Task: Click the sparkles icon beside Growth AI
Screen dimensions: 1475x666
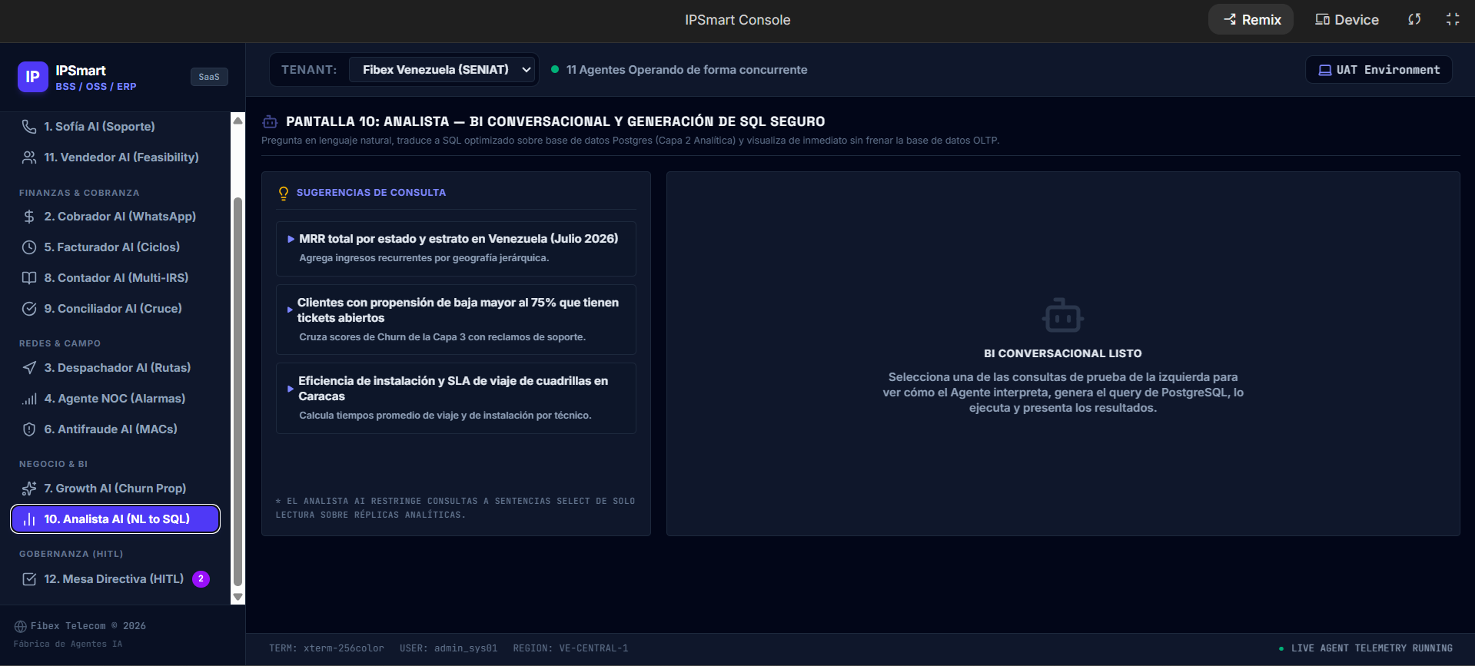Action: pyautogui.click(x=29, y=489)
